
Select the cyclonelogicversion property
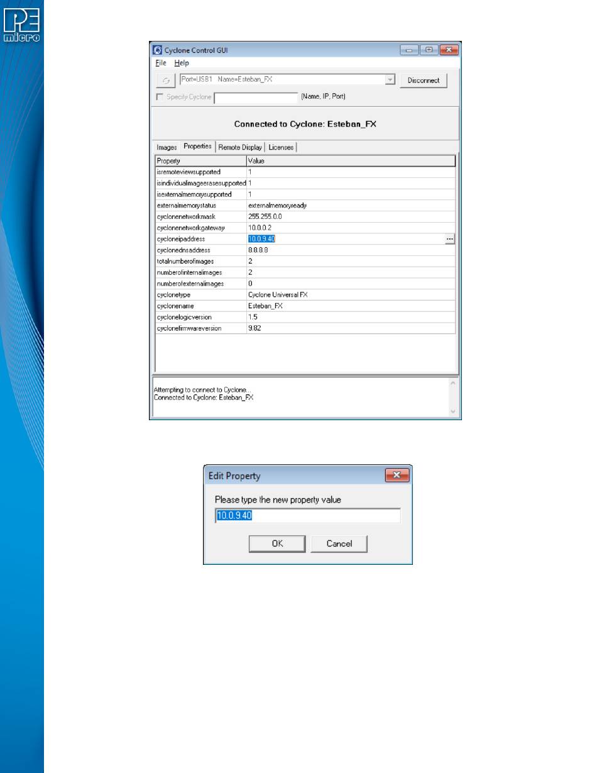200,317
